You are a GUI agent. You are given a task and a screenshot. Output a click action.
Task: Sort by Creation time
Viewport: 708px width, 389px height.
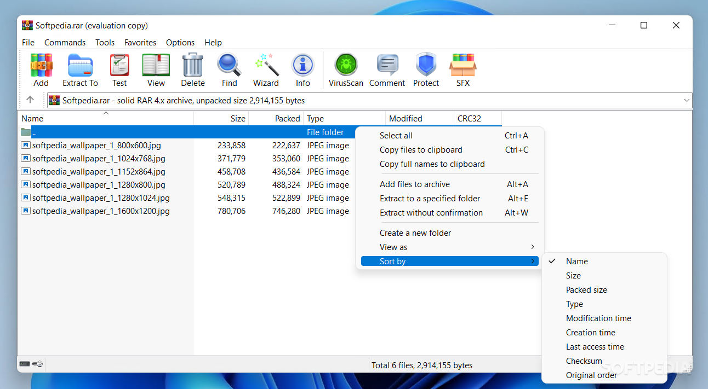pyautogui.click(x=604, y=332)
